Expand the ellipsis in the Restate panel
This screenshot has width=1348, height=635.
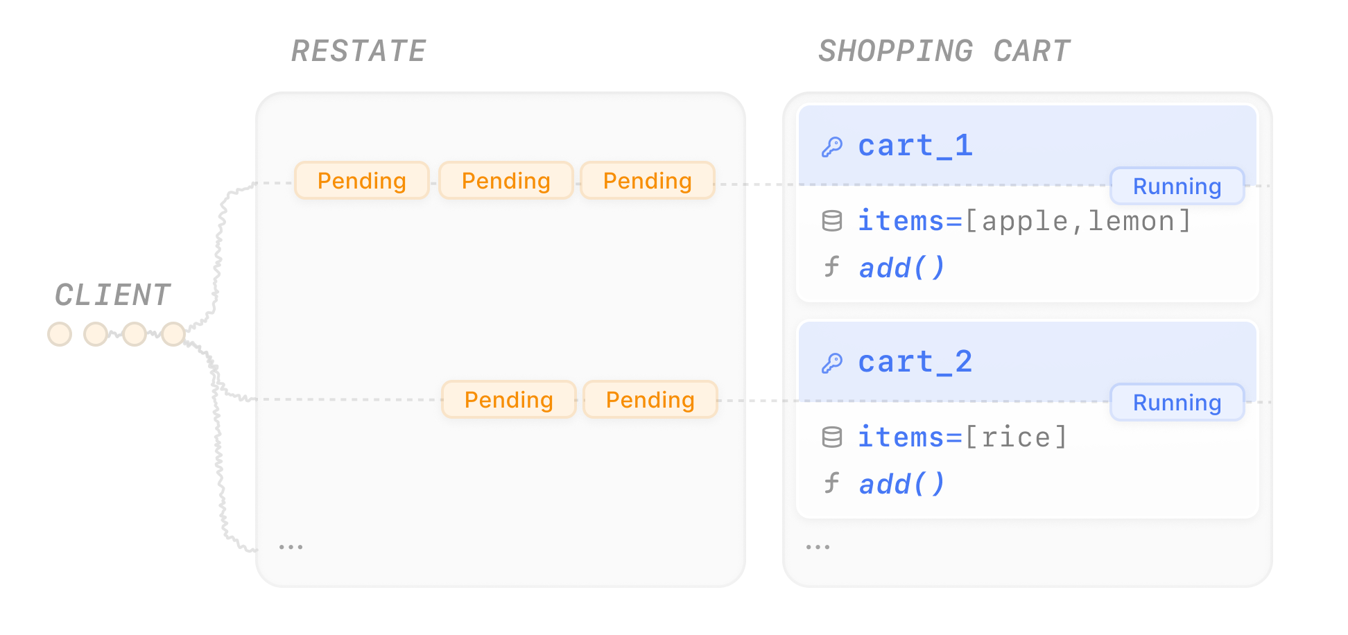tap(291, 547)
